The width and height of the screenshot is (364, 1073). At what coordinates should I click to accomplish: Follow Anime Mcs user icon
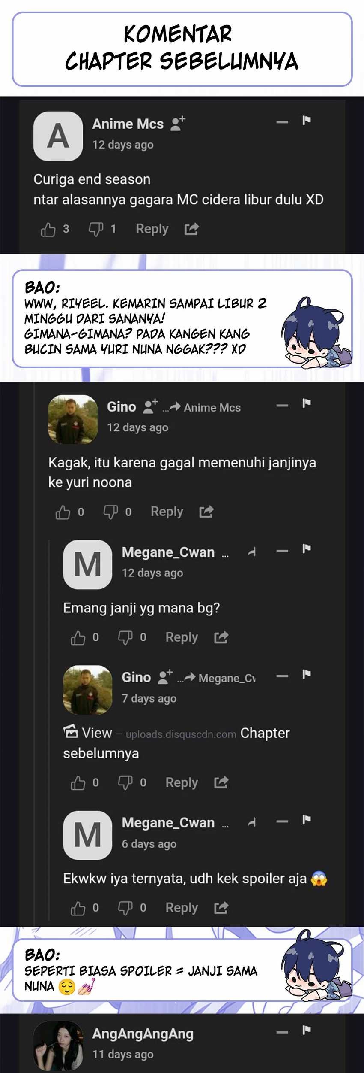177,124
